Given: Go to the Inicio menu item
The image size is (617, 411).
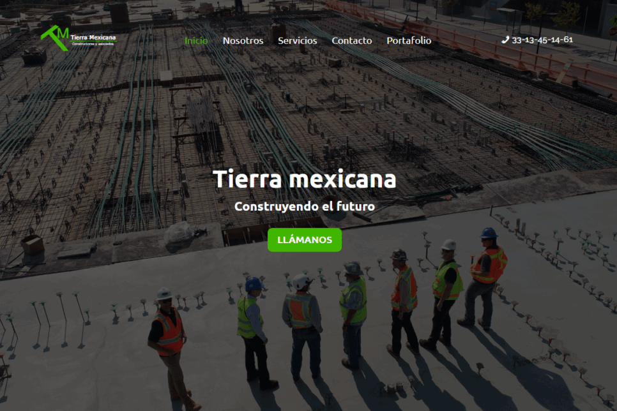Looking at the screenshot, I should point(196,40).
